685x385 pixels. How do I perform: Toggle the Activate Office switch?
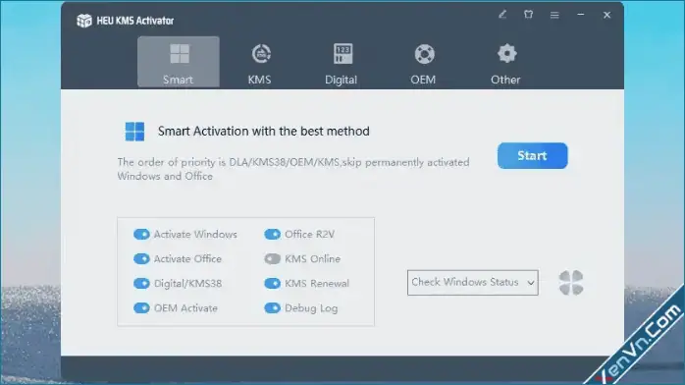pos(141,258)
